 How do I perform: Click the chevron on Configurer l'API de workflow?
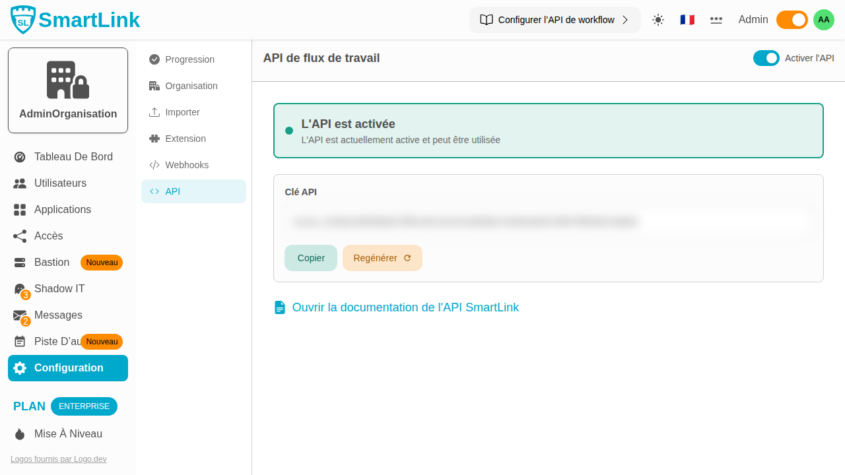(625, 20)
